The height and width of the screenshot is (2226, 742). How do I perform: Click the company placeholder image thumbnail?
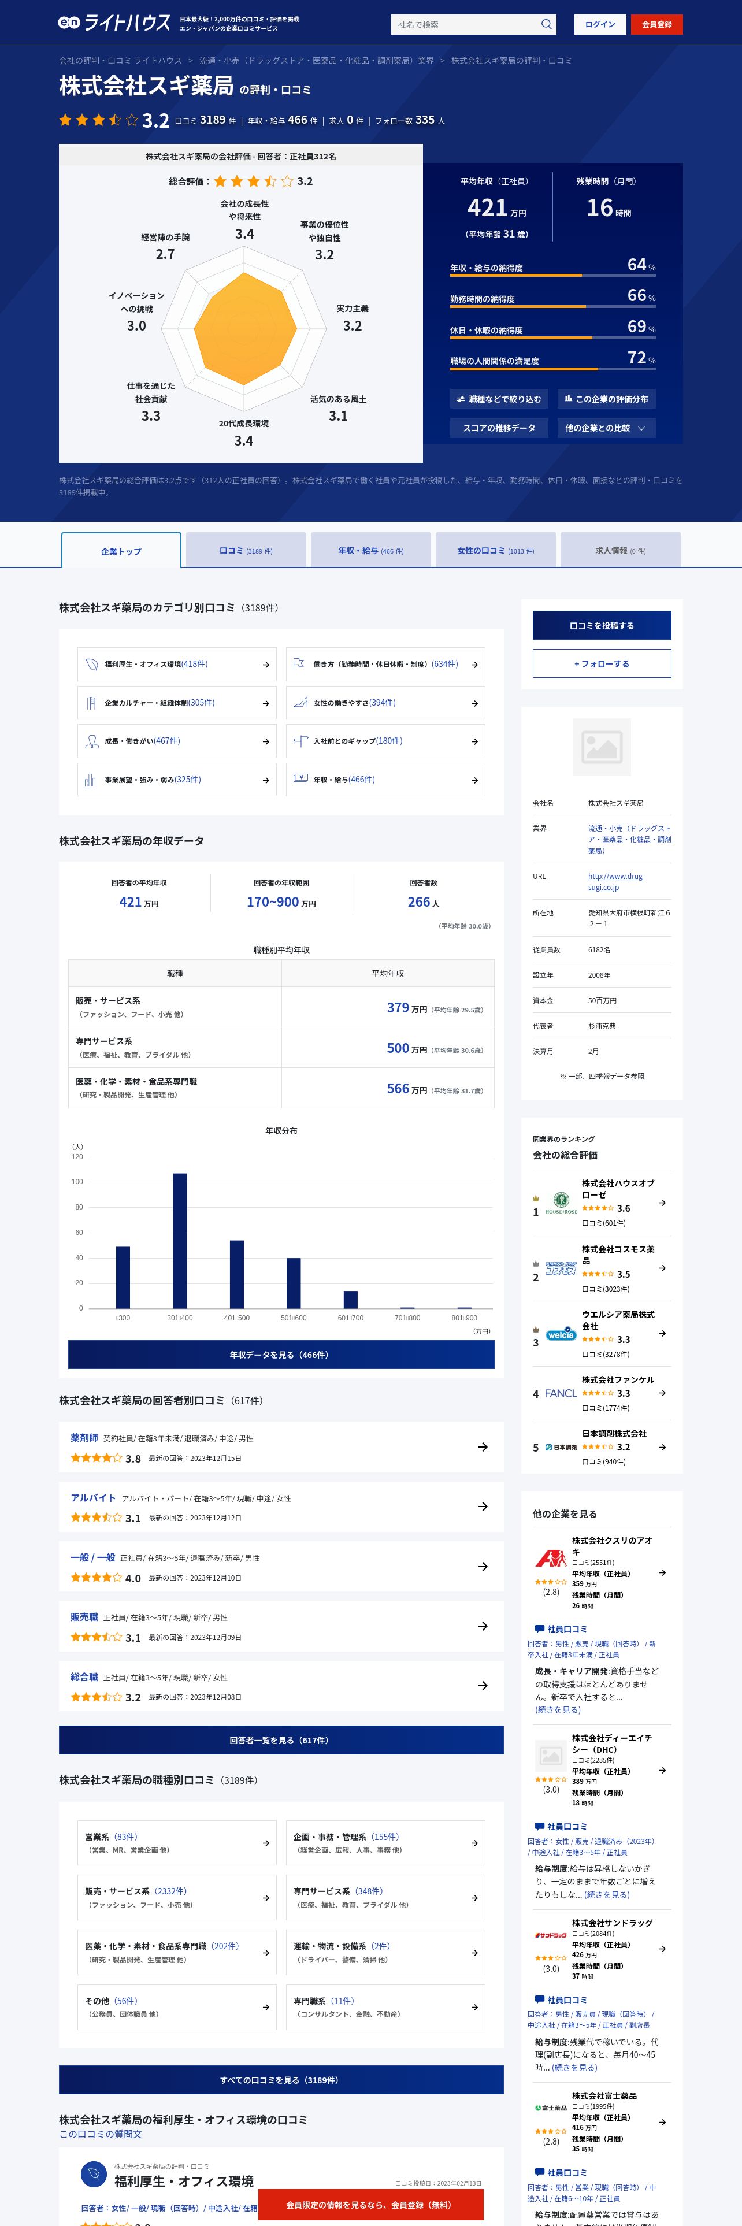point(601,747)
